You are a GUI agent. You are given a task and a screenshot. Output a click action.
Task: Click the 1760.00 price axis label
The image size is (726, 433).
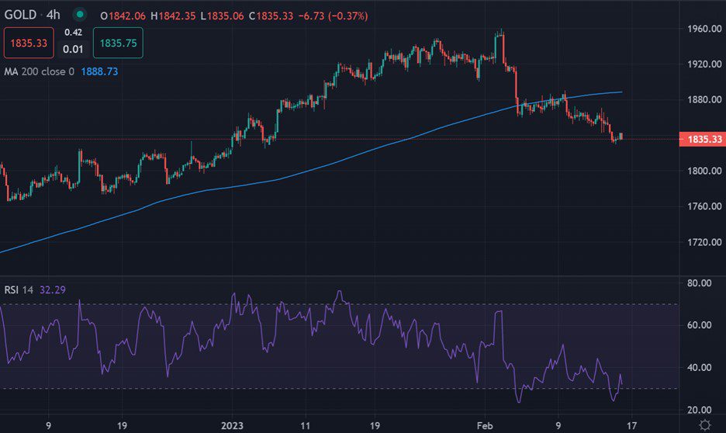[x=704, y=206]
